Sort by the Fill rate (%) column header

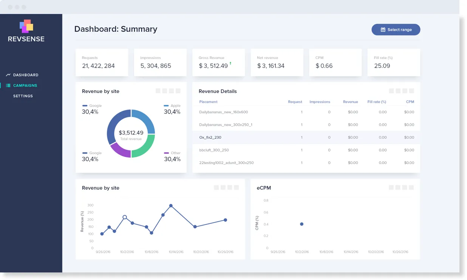(377, 102)
